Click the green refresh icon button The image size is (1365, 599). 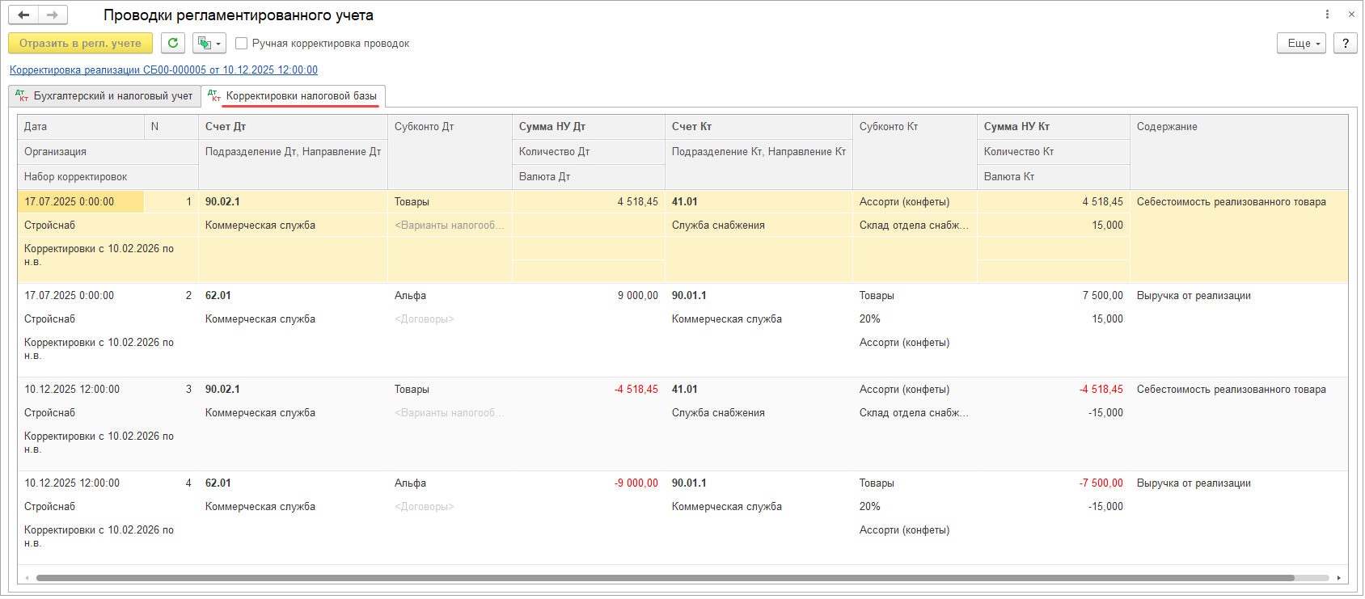click(x=173, y=44)
